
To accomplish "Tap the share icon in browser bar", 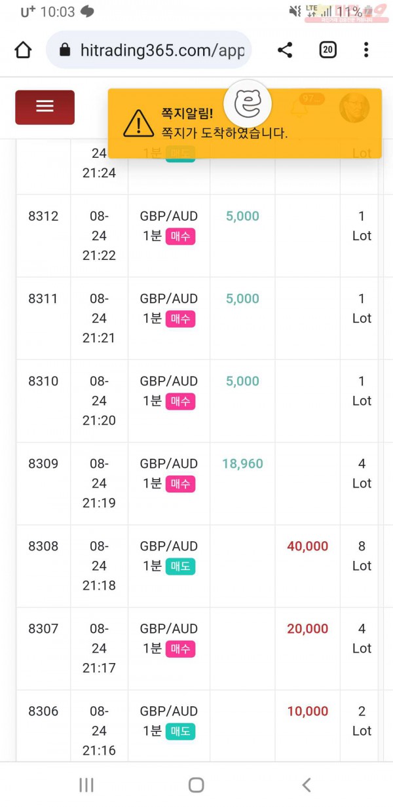I will coord(285,50).
